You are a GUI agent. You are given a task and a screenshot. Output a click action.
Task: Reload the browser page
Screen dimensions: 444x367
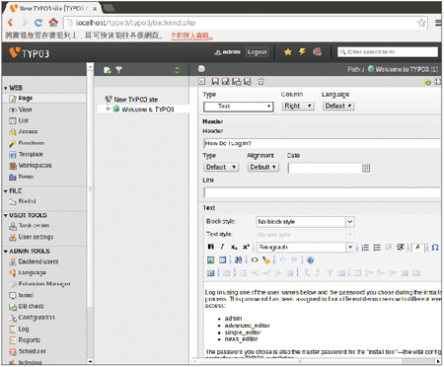pyautogui.click(x=38, y=23)
